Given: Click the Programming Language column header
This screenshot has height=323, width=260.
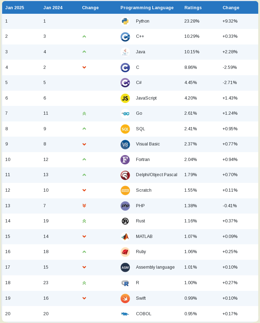Looking at the screenshot, I should click(x=147, y=8).
